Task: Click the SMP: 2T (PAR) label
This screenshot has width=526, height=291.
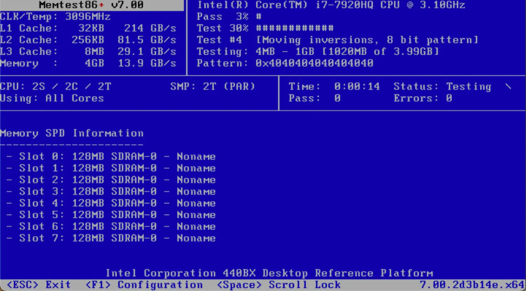Action: pos(213,86)
